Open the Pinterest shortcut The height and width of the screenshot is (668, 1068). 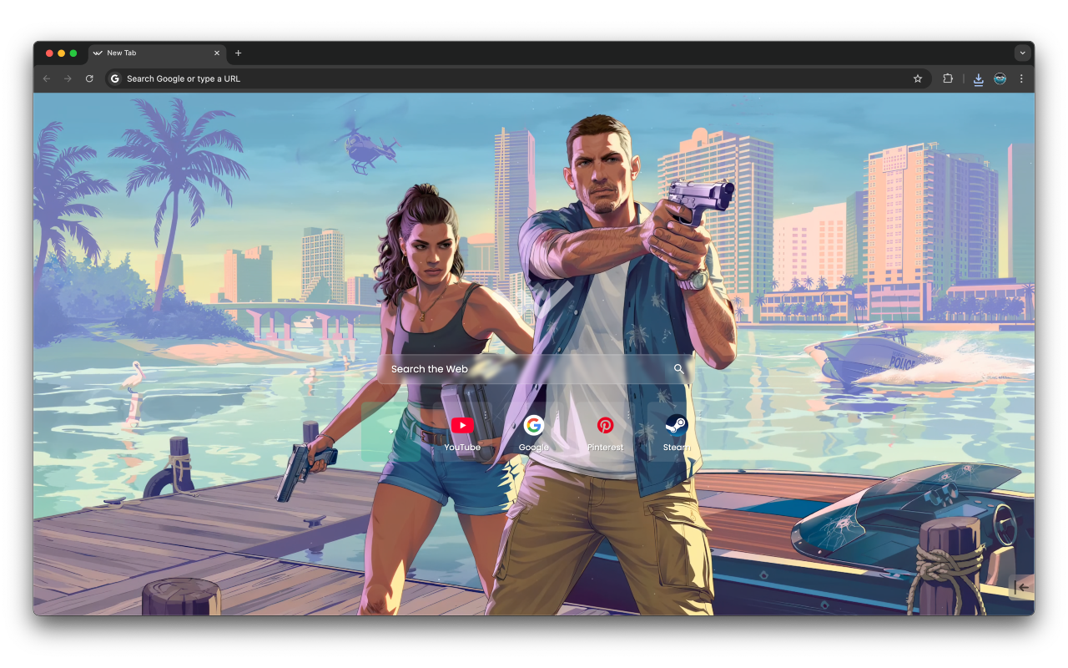(605, 426)
